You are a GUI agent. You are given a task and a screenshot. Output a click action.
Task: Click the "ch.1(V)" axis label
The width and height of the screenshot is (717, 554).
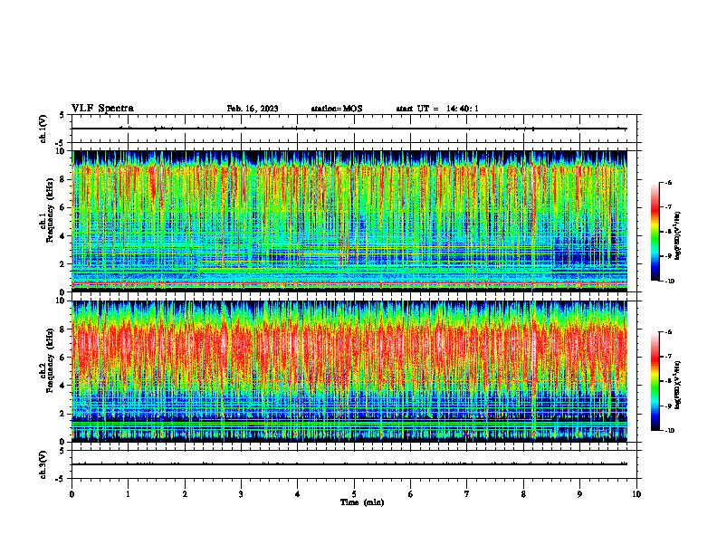pos(43,129)
